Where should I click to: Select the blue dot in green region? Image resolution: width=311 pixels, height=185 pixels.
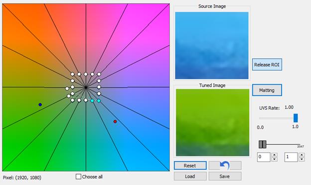click(40, 105)
